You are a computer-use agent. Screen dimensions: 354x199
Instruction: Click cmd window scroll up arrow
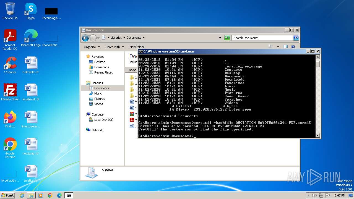tap(318, 57)
